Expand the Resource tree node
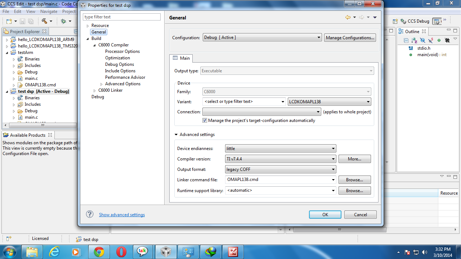Screen dimensions: 461x259 point(88,26)
